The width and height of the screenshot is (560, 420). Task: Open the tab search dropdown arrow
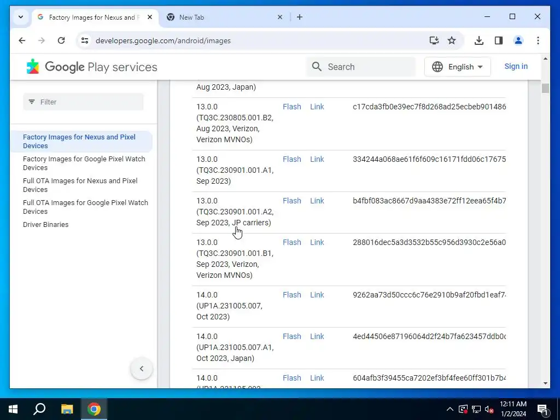tap(21, 17)
